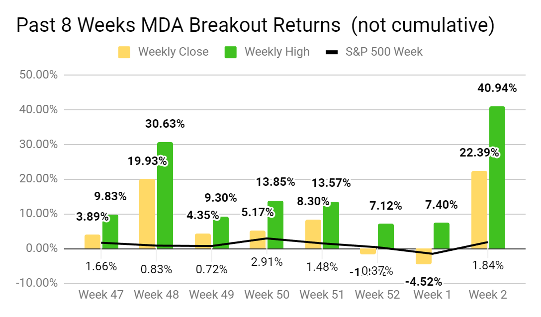The image size is (541, 317).
Task: Select the S&P 500 Week legend label
Action: point(384,52)
